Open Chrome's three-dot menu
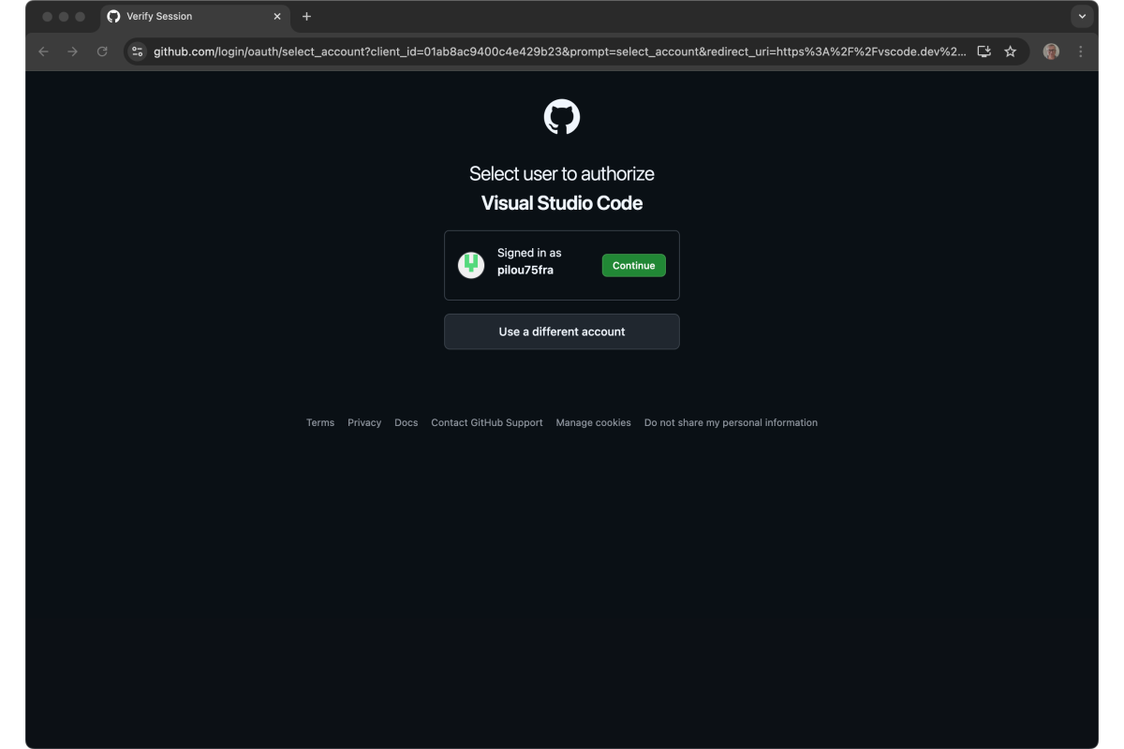1124x749 pixels. pos(1080,51)
